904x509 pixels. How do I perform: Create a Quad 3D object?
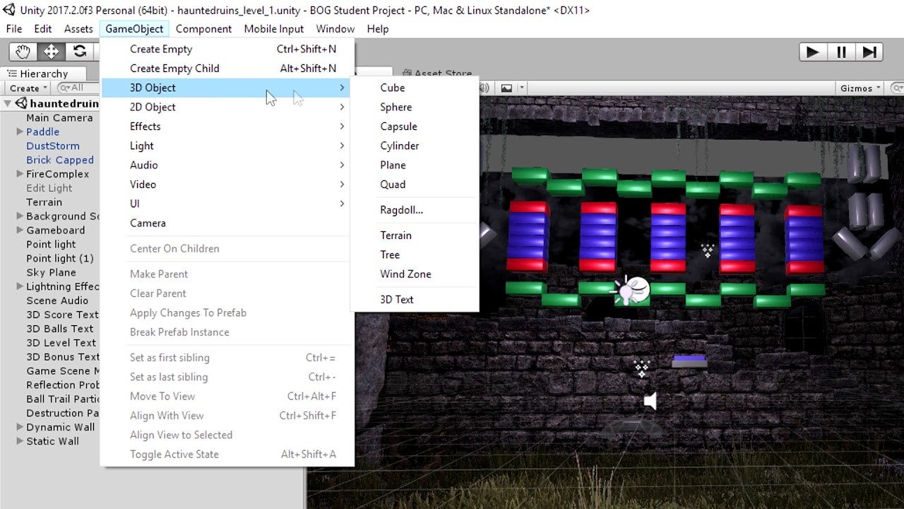click(415, 185)
